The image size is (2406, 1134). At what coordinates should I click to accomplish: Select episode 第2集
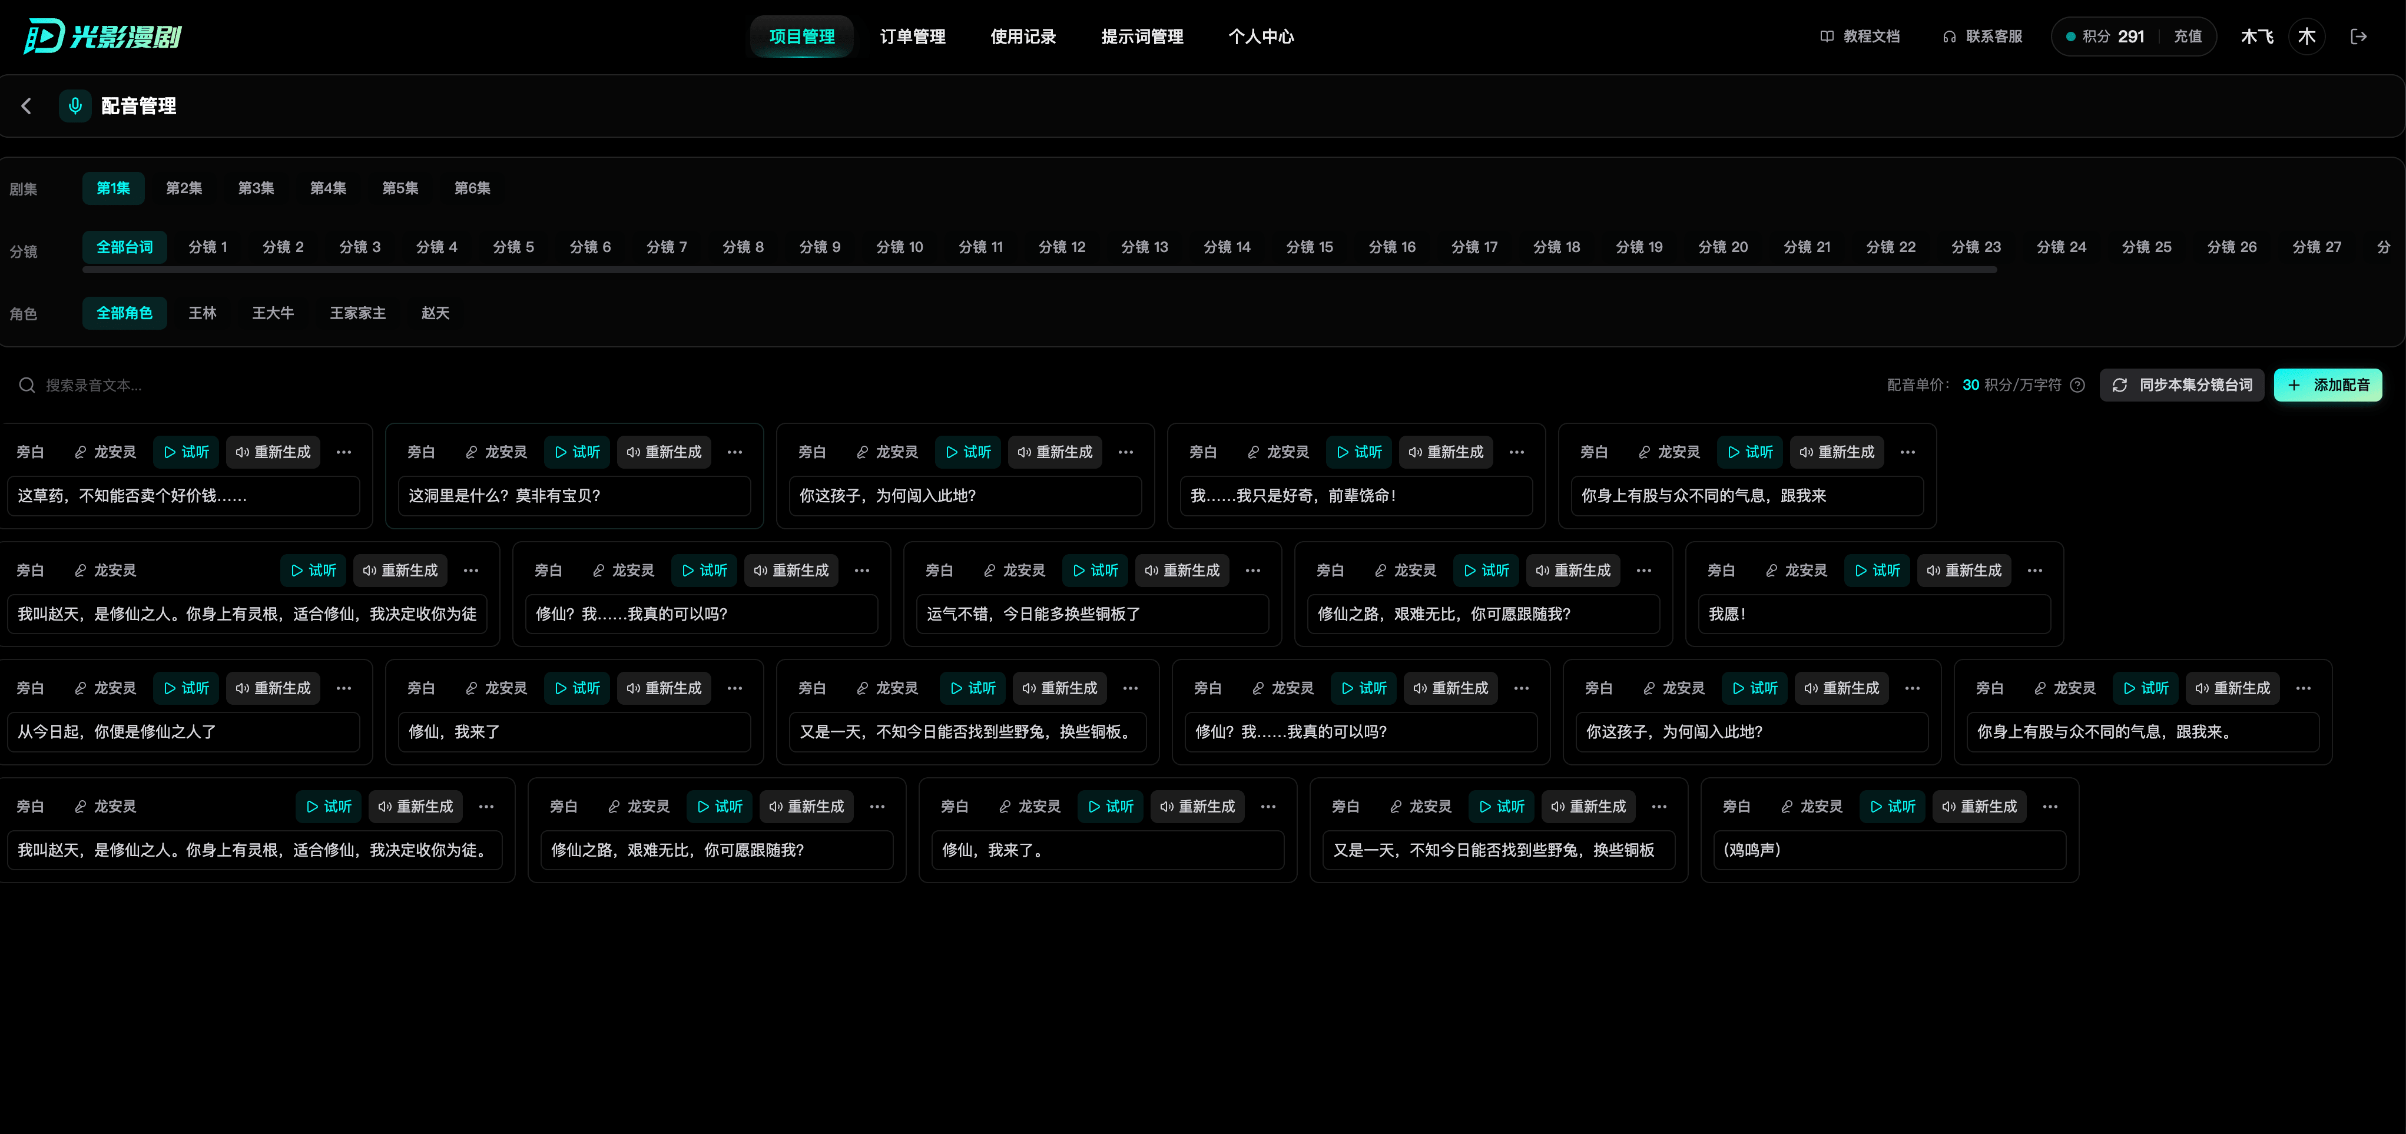184,188
